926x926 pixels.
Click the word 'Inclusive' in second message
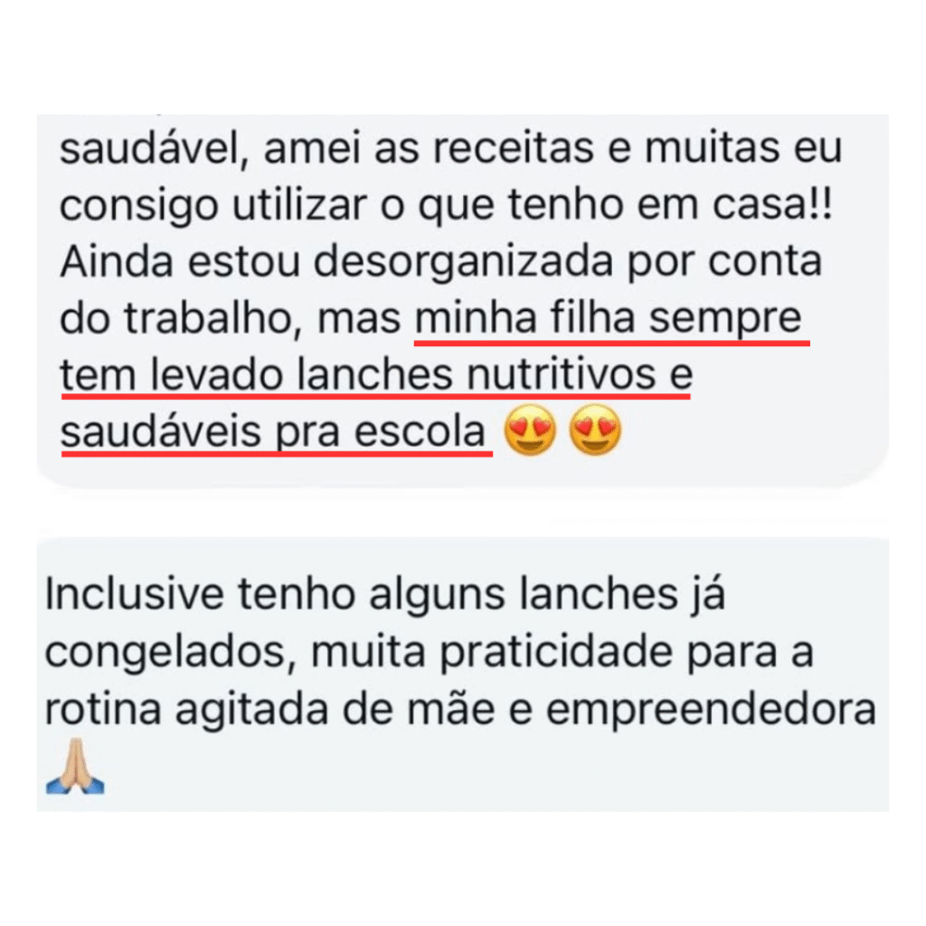pyautogui.click(x=134, y=593)
